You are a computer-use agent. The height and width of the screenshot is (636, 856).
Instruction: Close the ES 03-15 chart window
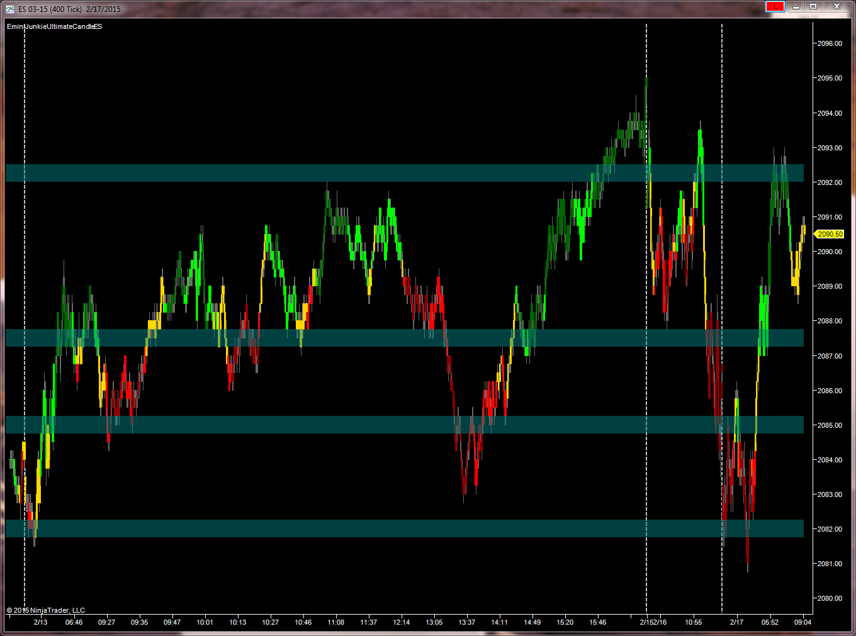[x=836, y=6]
